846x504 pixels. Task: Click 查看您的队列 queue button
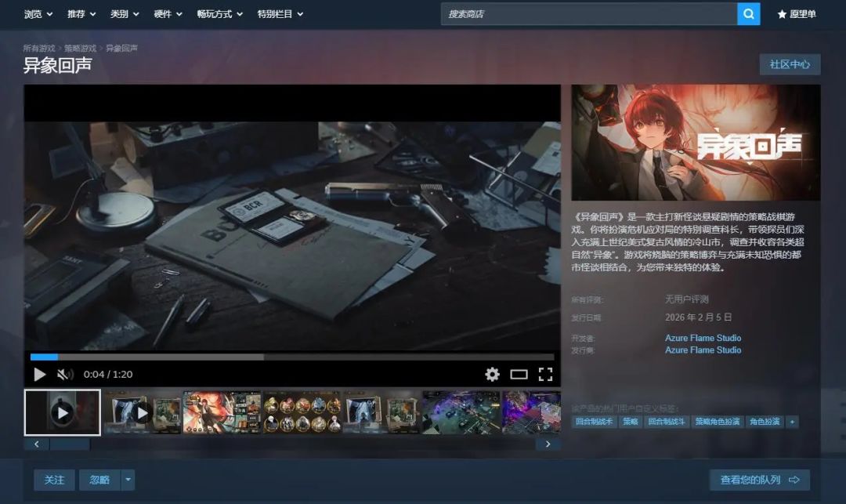760,480
